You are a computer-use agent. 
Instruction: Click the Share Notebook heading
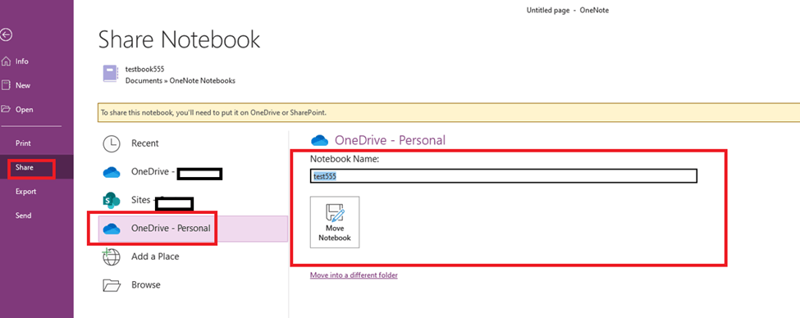tap(179, 39)
